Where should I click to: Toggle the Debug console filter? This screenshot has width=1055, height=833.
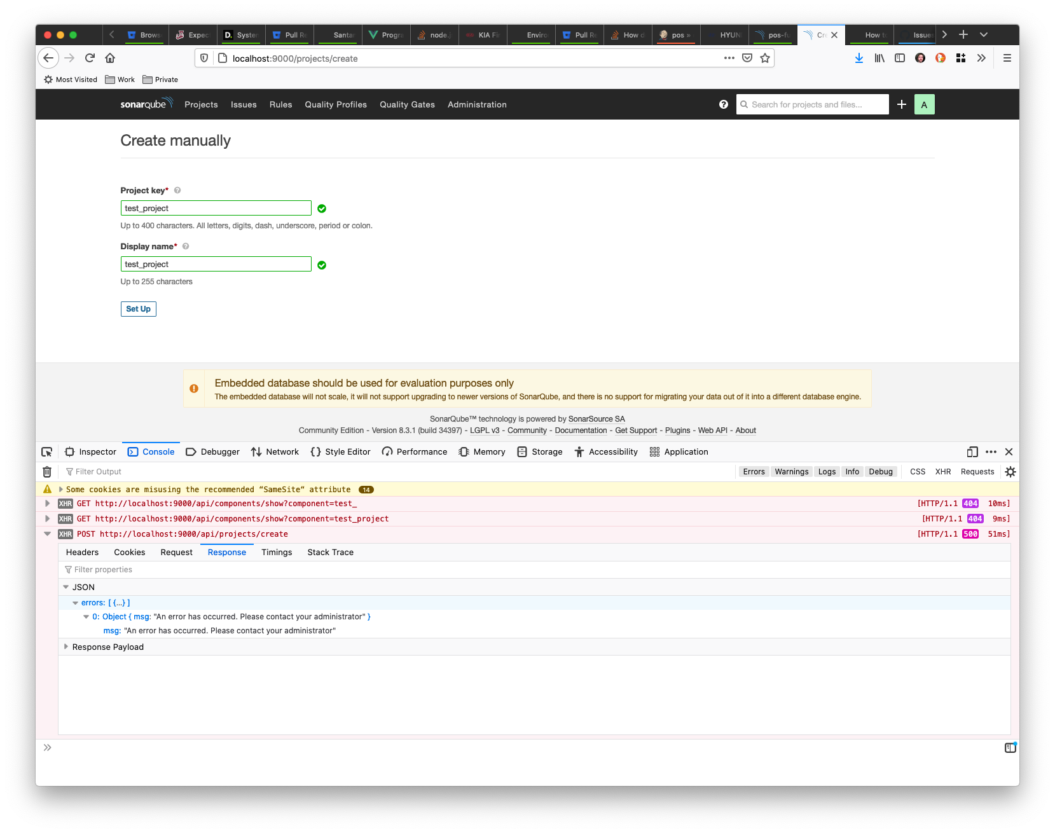(x=881, y=472)
